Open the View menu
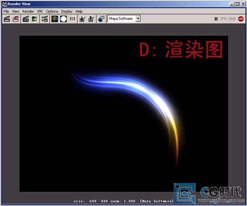 [x=16, y=11]
